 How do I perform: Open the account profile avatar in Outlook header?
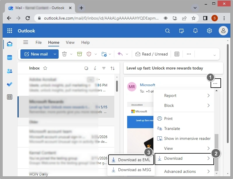(223, 31)
